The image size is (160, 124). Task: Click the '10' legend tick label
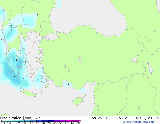pos(32,123)
